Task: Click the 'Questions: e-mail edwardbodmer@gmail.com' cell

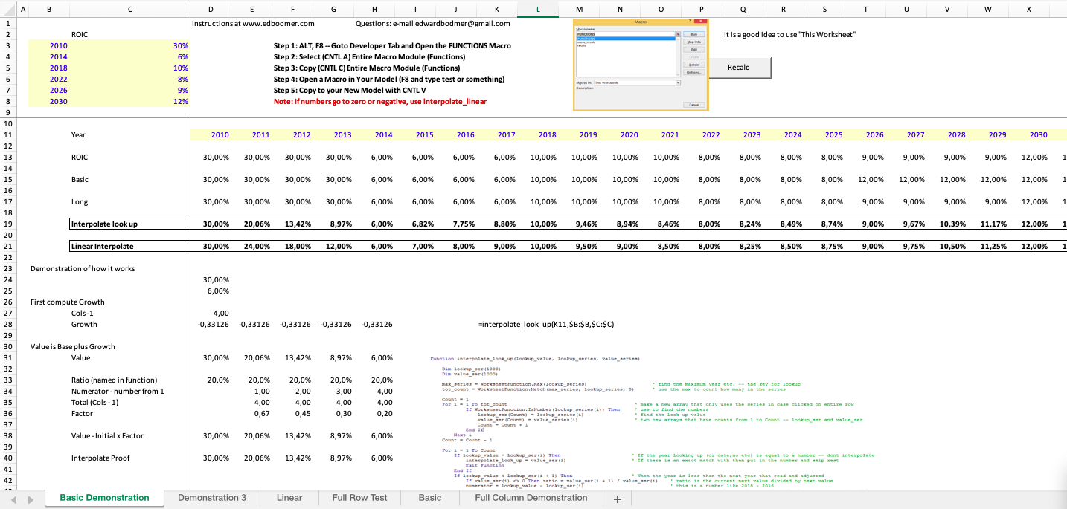Action: click(x=432, y=23)
